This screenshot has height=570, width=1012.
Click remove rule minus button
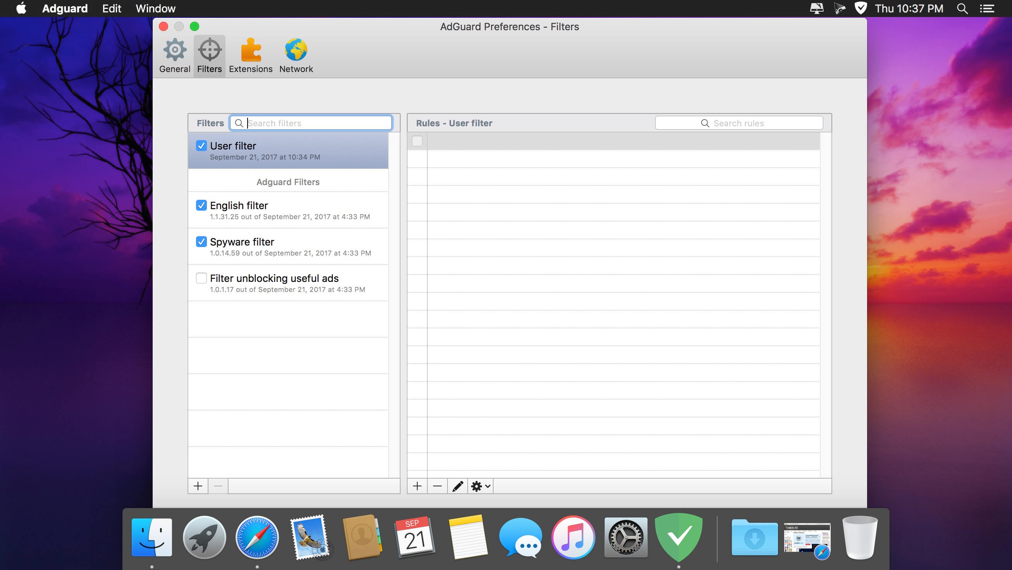(x=437, y=486)
